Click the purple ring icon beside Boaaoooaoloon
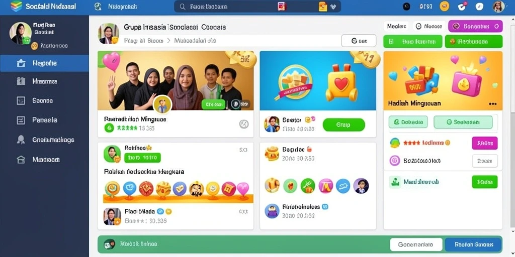This screenshot has height=257, width=515. tap(394, 161)
